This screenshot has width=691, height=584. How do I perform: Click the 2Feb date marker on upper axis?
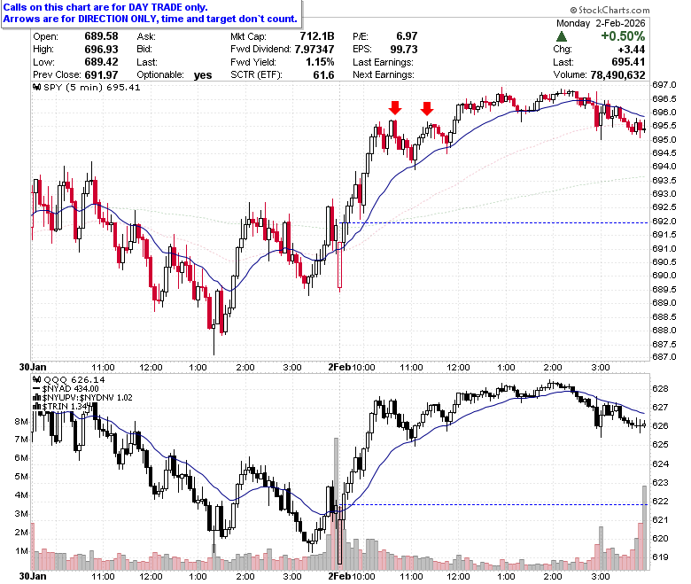click(339, 367)
